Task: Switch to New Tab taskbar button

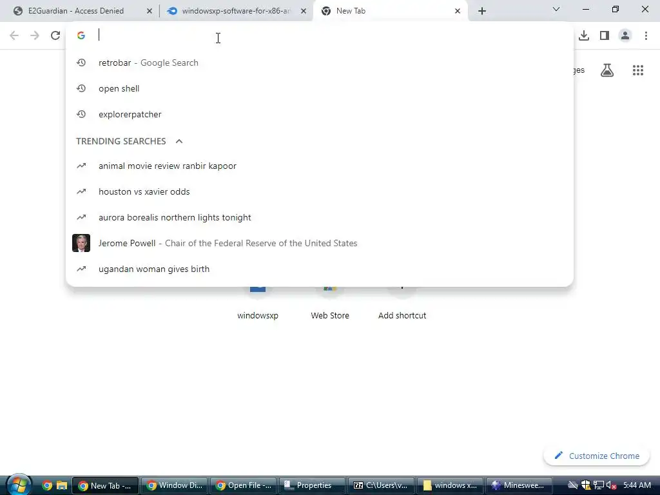Action: [105, 485]
